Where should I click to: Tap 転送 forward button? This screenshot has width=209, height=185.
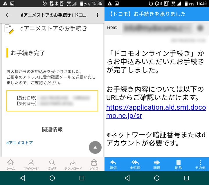click(x=157, y=165)
